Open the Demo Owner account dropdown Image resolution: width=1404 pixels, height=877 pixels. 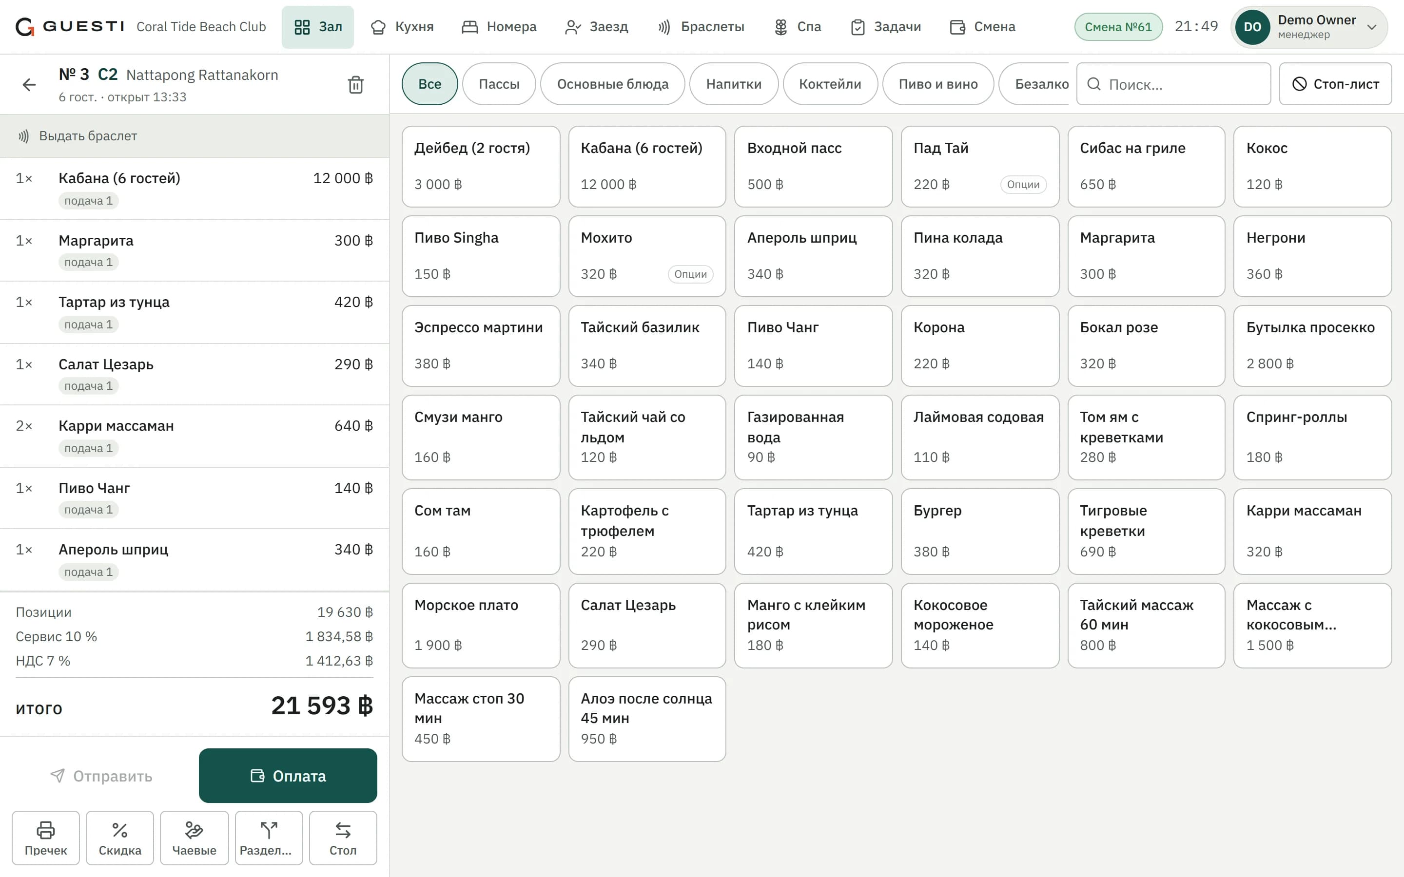pos(1309,27)
